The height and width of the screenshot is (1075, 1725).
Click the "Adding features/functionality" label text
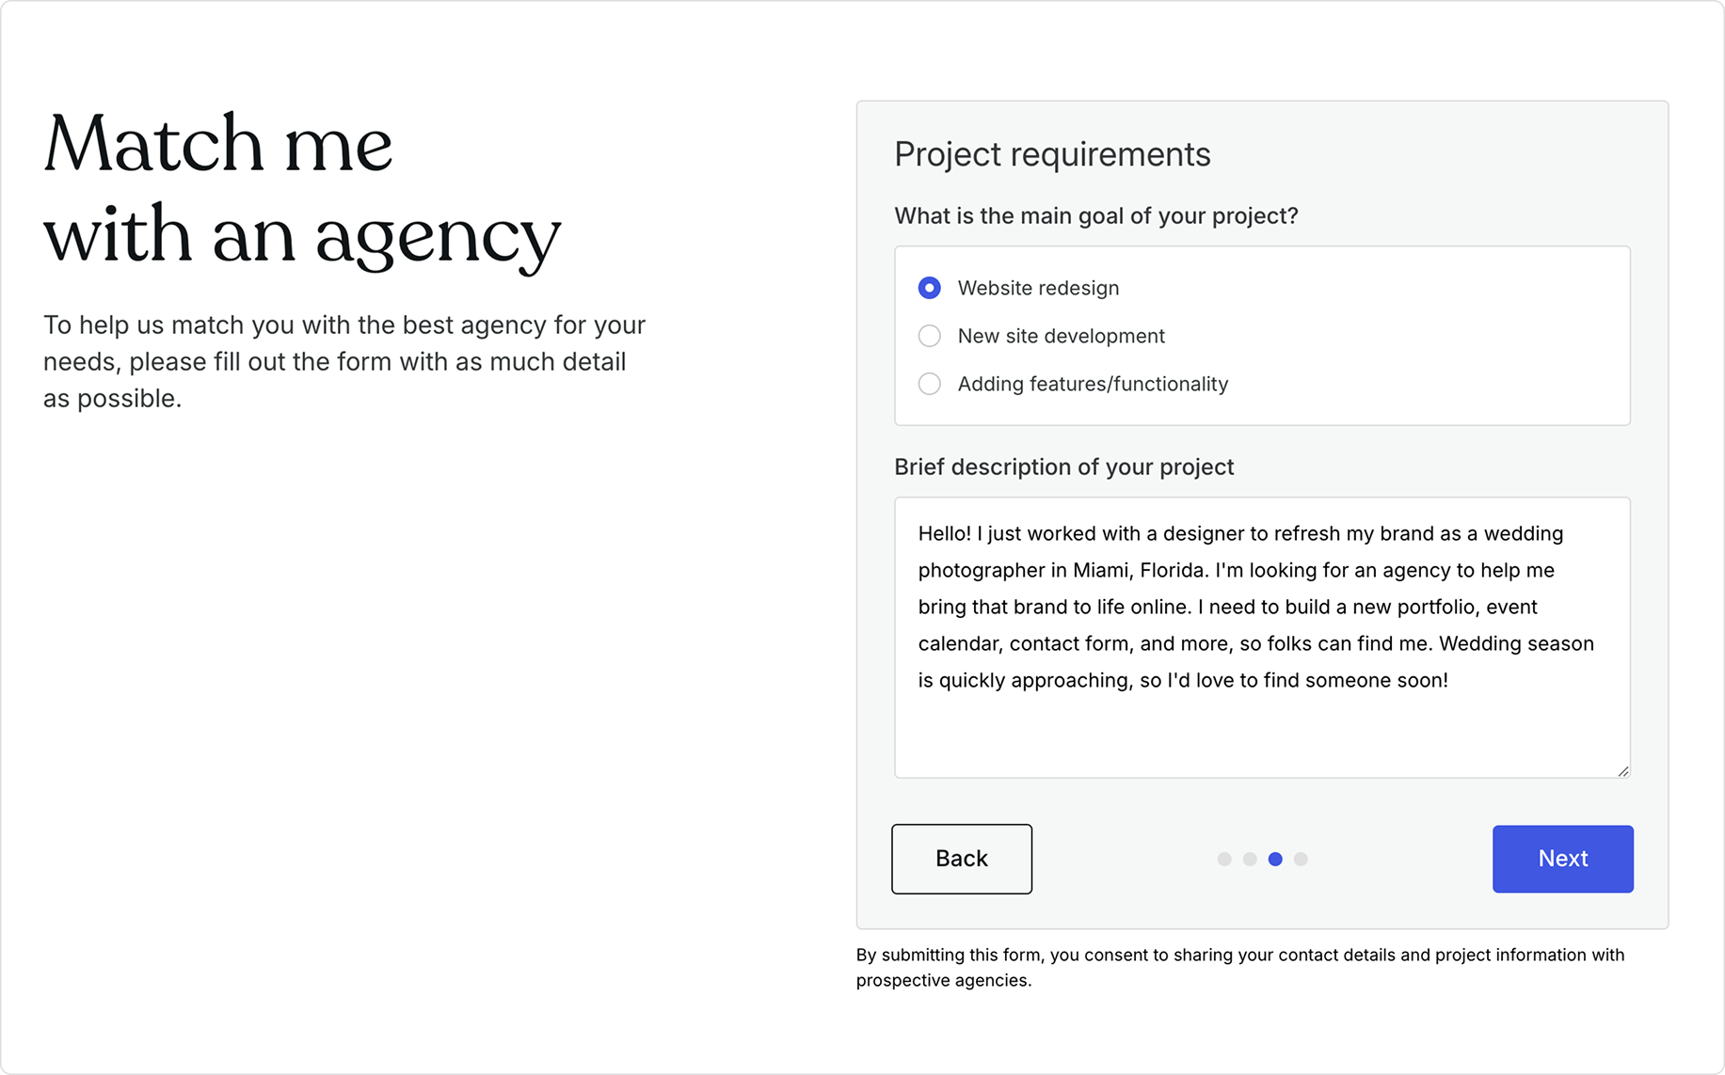point(1093,384)
